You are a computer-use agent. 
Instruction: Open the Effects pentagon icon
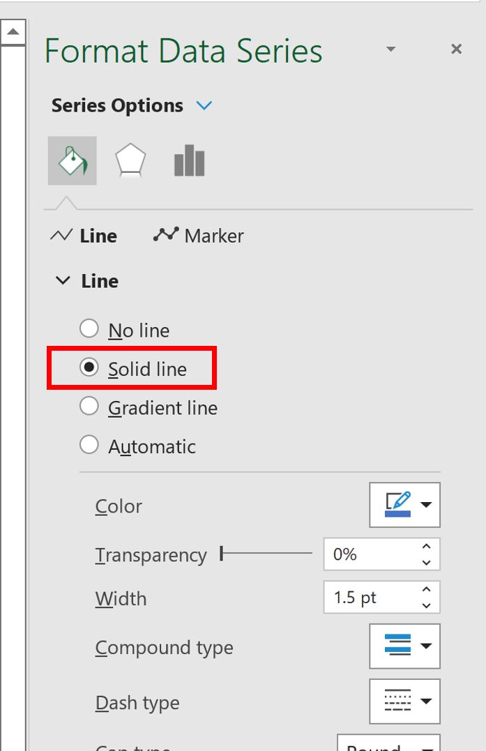point(130,159)
